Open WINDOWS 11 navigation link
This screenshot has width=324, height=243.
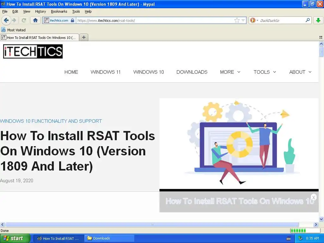[106, 72]
